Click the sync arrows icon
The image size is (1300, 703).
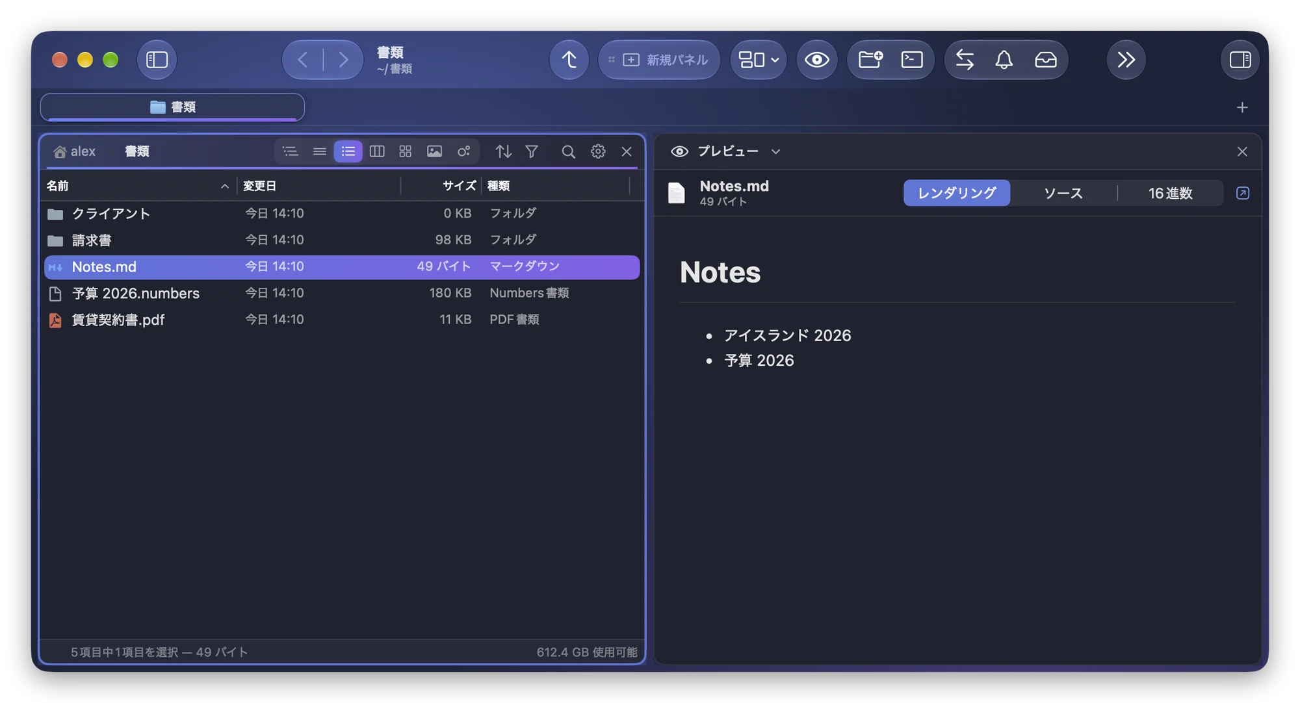965,60
